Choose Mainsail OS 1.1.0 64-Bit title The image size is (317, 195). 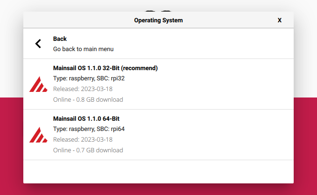tap(86, 119)
